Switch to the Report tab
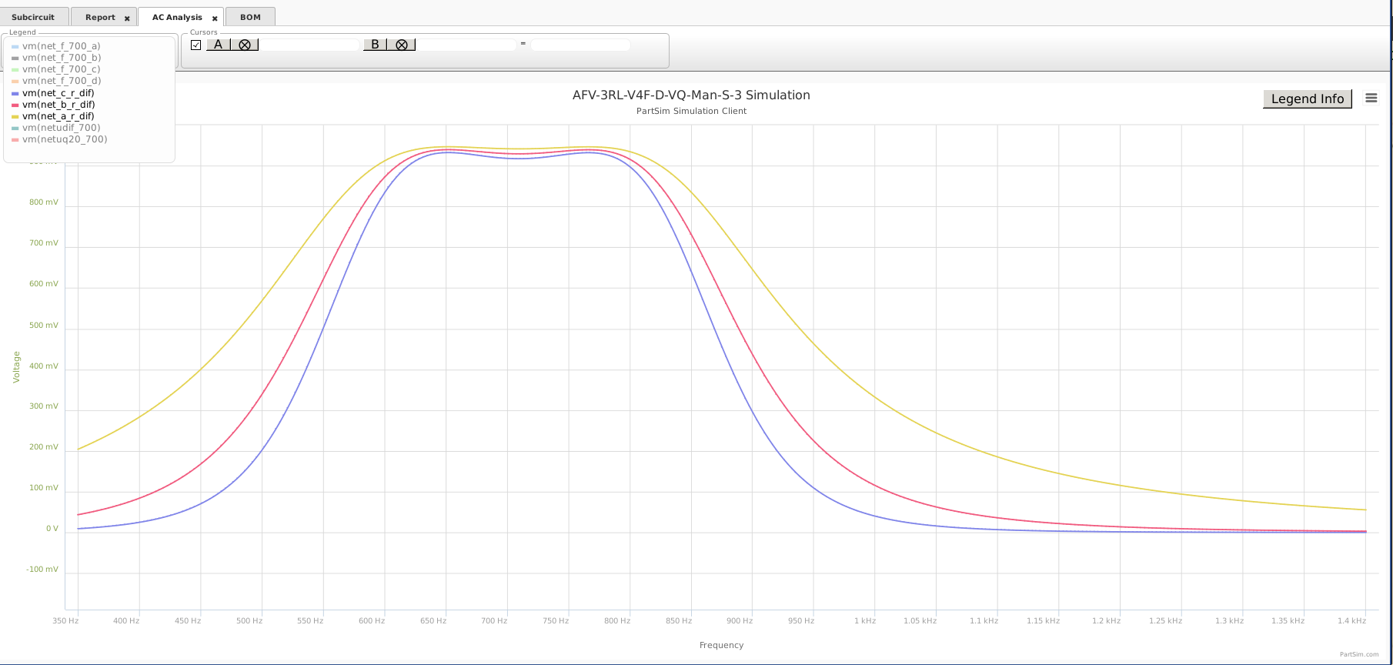 coord(100,17)
